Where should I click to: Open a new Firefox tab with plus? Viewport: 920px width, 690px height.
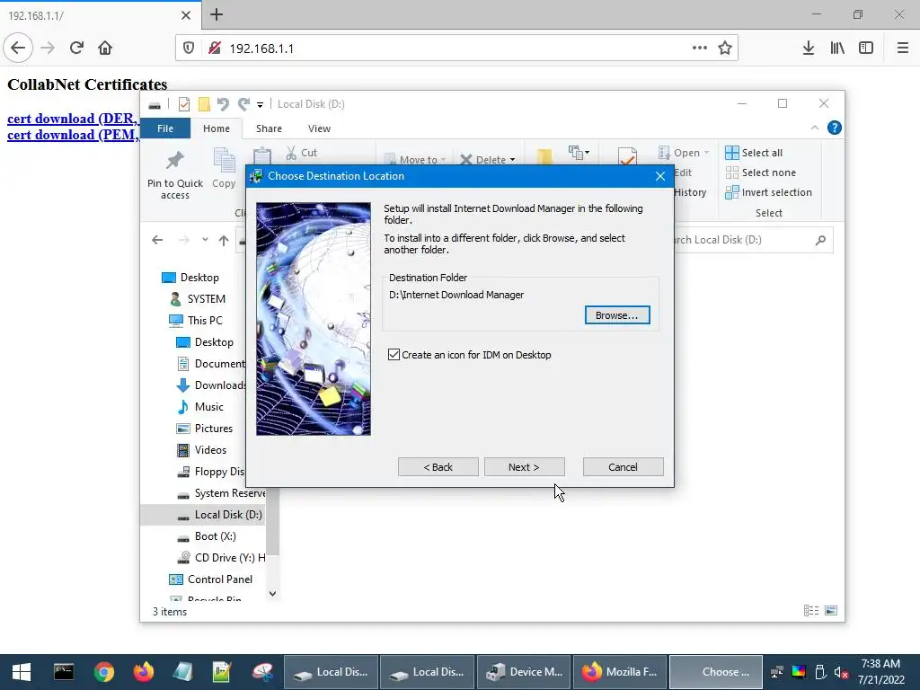point(217,14)
